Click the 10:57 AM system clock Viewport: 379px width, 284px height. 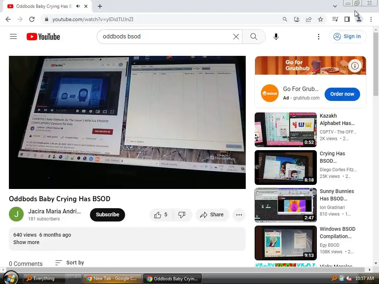click(365, 278)
